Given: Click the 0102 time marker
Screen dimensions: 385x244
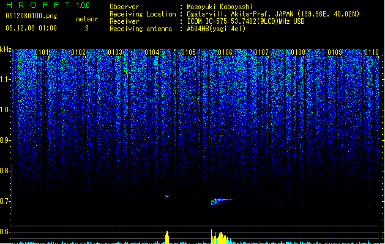Looking at the screenshot, I should 78,52.
